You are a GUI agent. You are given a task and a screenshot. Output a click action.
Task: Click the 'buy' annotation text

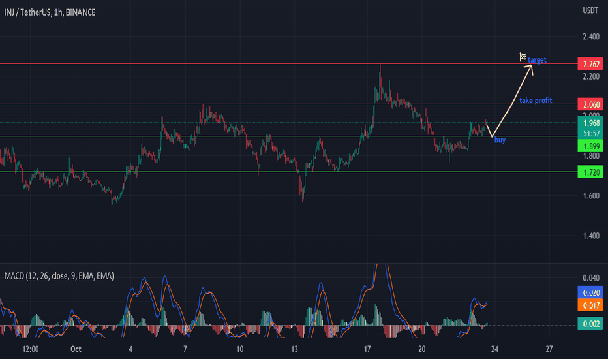coord(500,140)
